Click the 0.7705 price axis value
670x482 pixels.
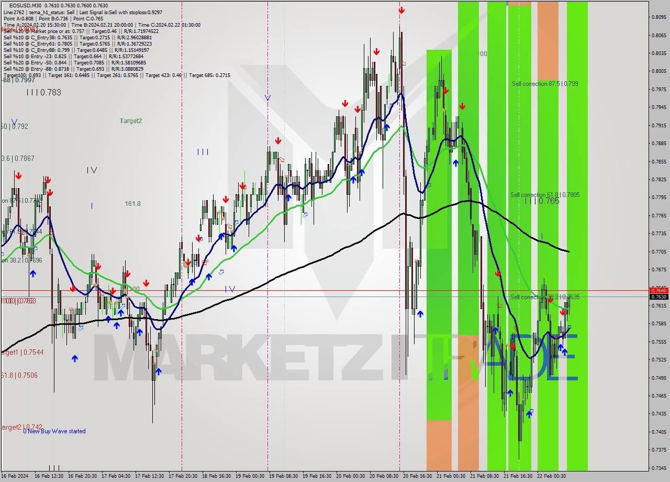click(x=659, y=251)
